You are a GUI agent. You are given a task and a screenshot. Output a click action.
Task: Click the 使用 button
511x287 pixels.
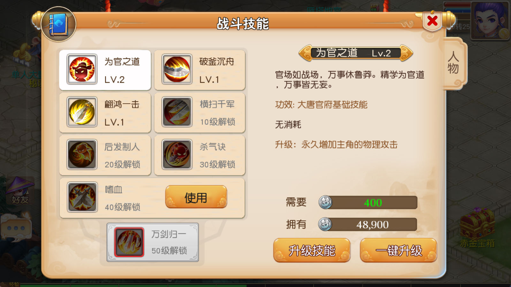[x=196, y=197]
